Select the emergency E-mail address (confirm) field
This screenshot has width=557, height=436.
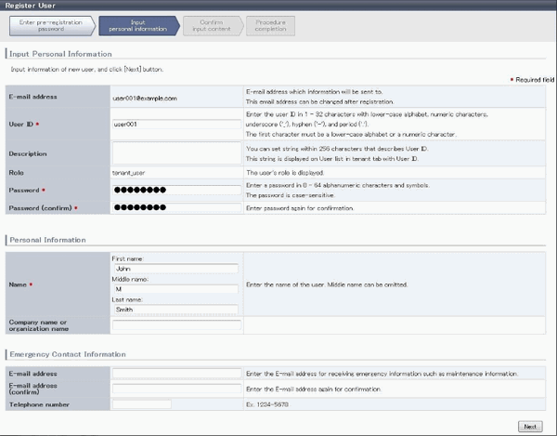(x=175, y=389)
